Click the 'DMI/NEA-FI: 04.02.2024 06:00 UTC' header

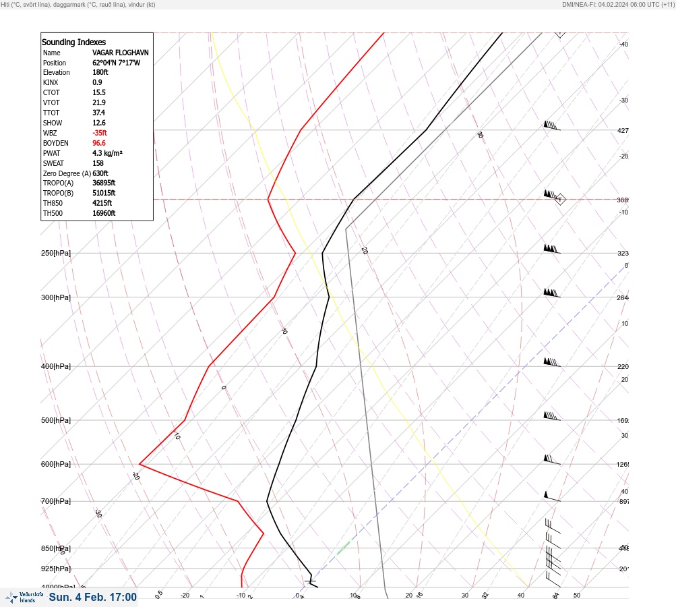coord(619,5)
